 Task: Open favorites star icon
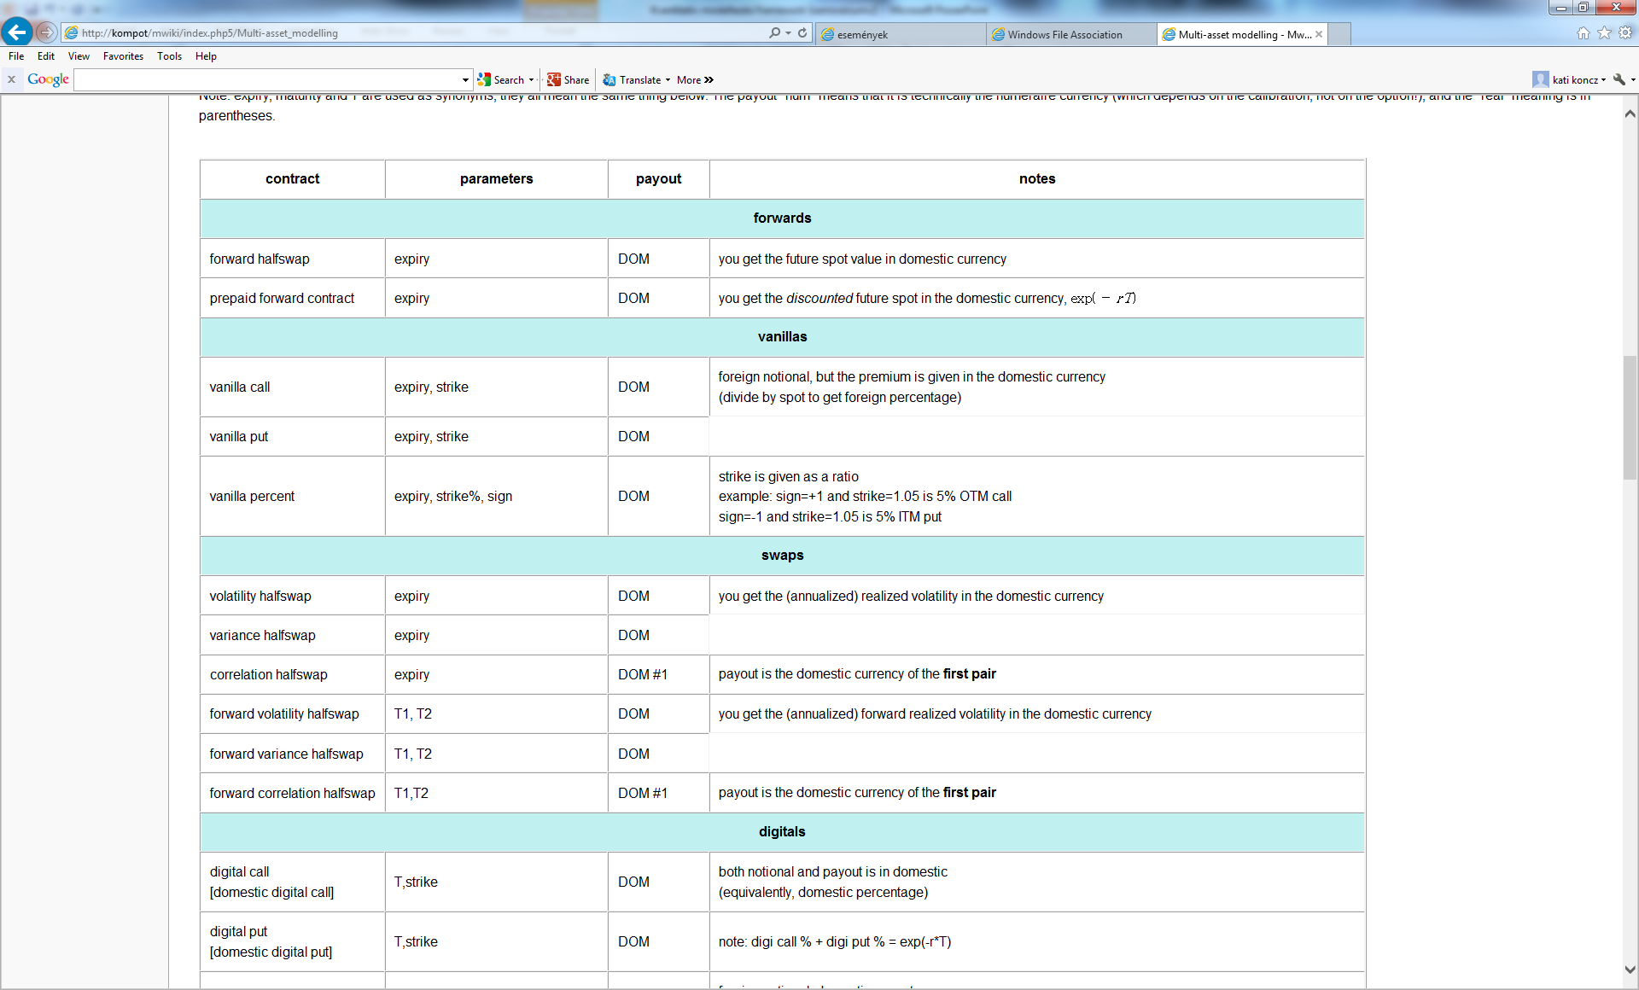[x=1605, y=33]
